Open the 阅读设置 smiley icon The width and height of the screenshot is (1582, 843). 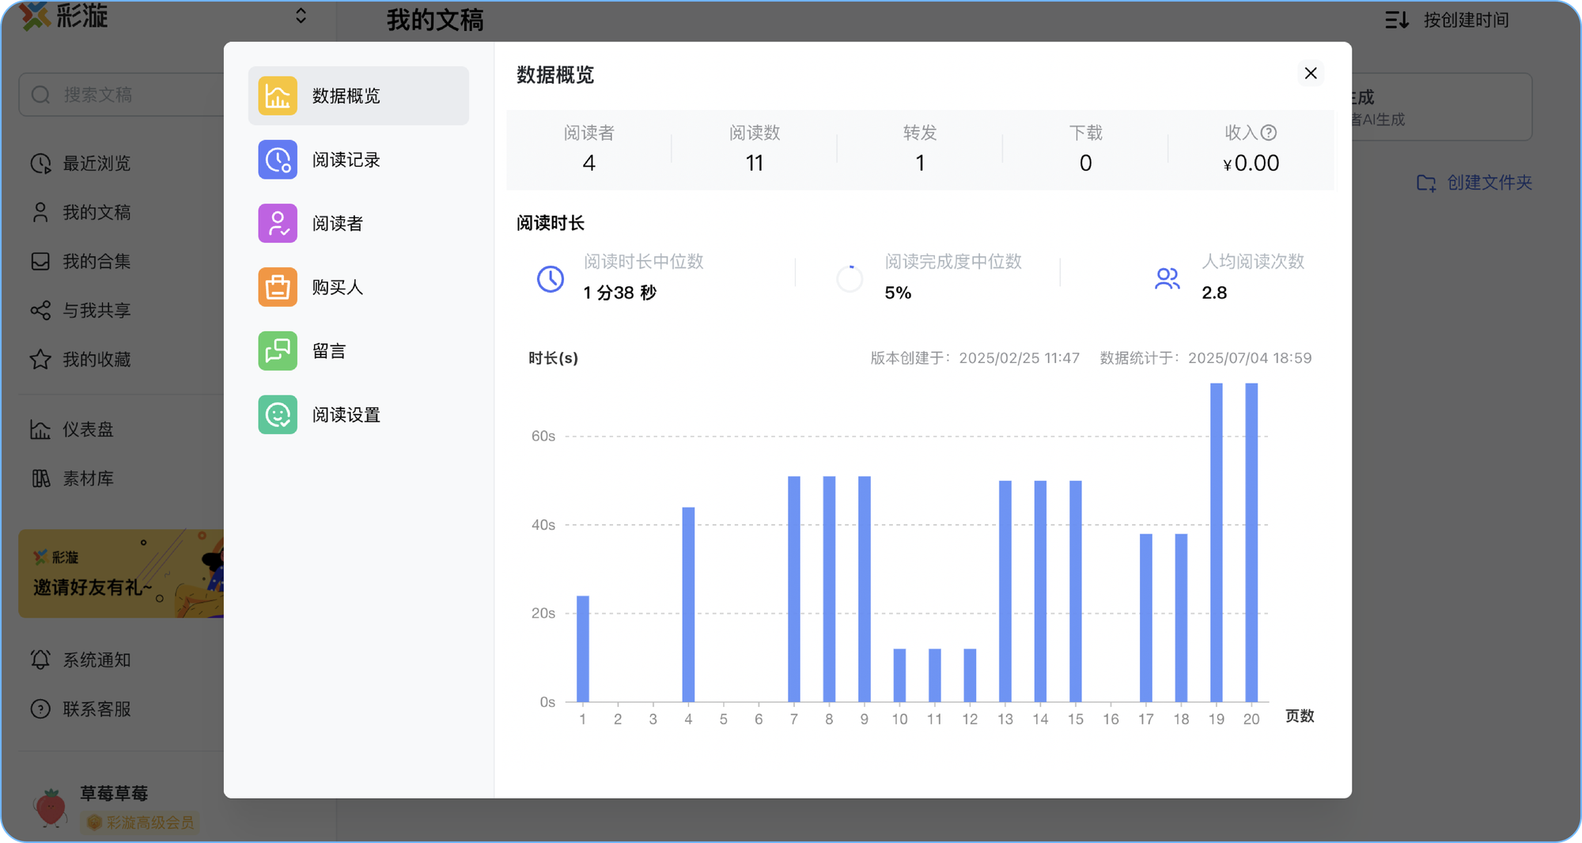pyautogui.click(x=278, y=414)
